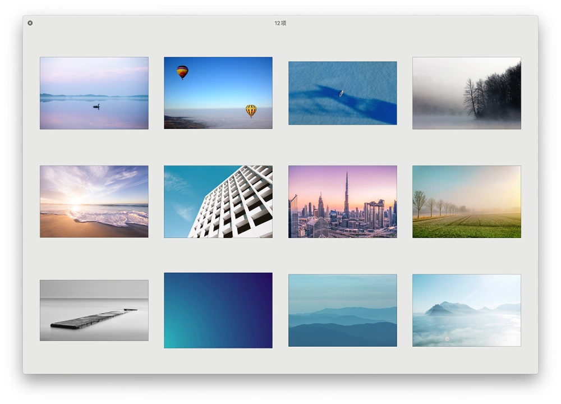This screenshot has height=404, width=561.
Task: Select the foggy dark trees photo
Action: tap(467, 93)
